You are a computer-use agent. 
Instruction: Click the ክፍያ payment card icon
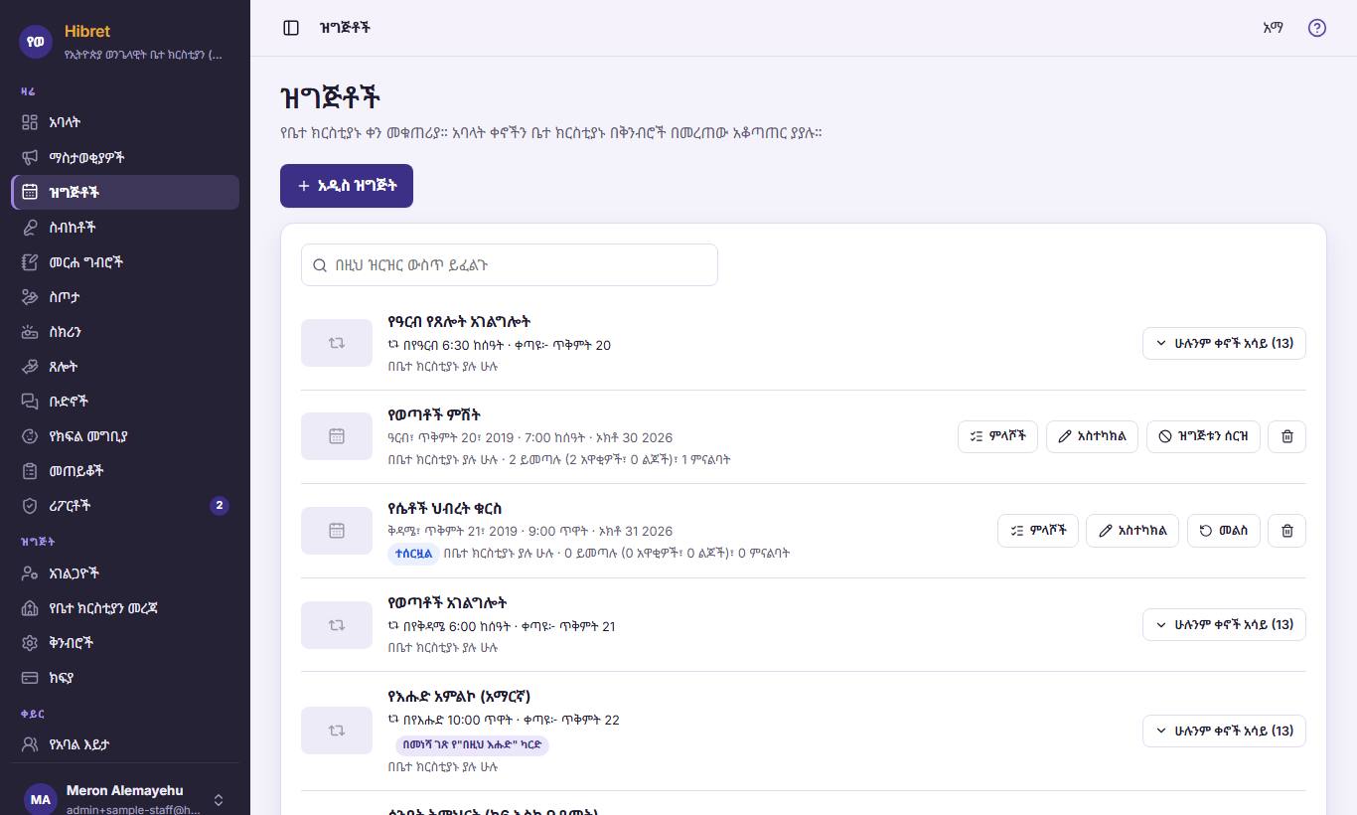click(30, 678)
